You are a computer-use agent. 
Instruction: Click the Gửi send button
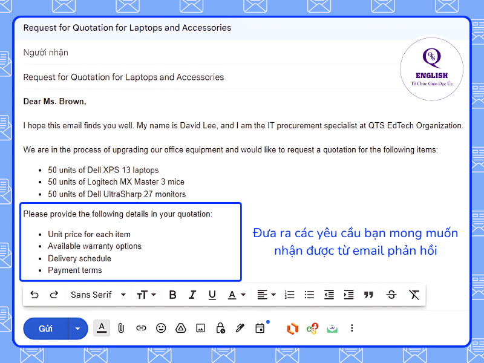click(45, 329)
